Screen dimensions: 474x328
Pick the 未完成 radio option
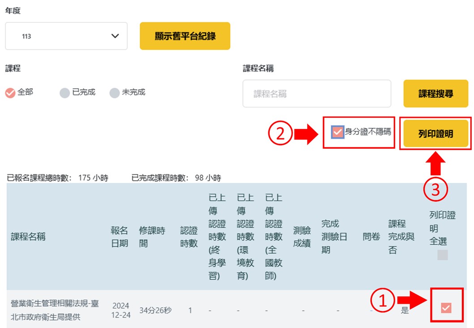coord(115,93)
